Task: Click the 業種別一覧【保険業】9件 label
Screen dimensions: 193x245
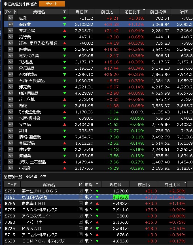Action: click(x=25, y=177)
